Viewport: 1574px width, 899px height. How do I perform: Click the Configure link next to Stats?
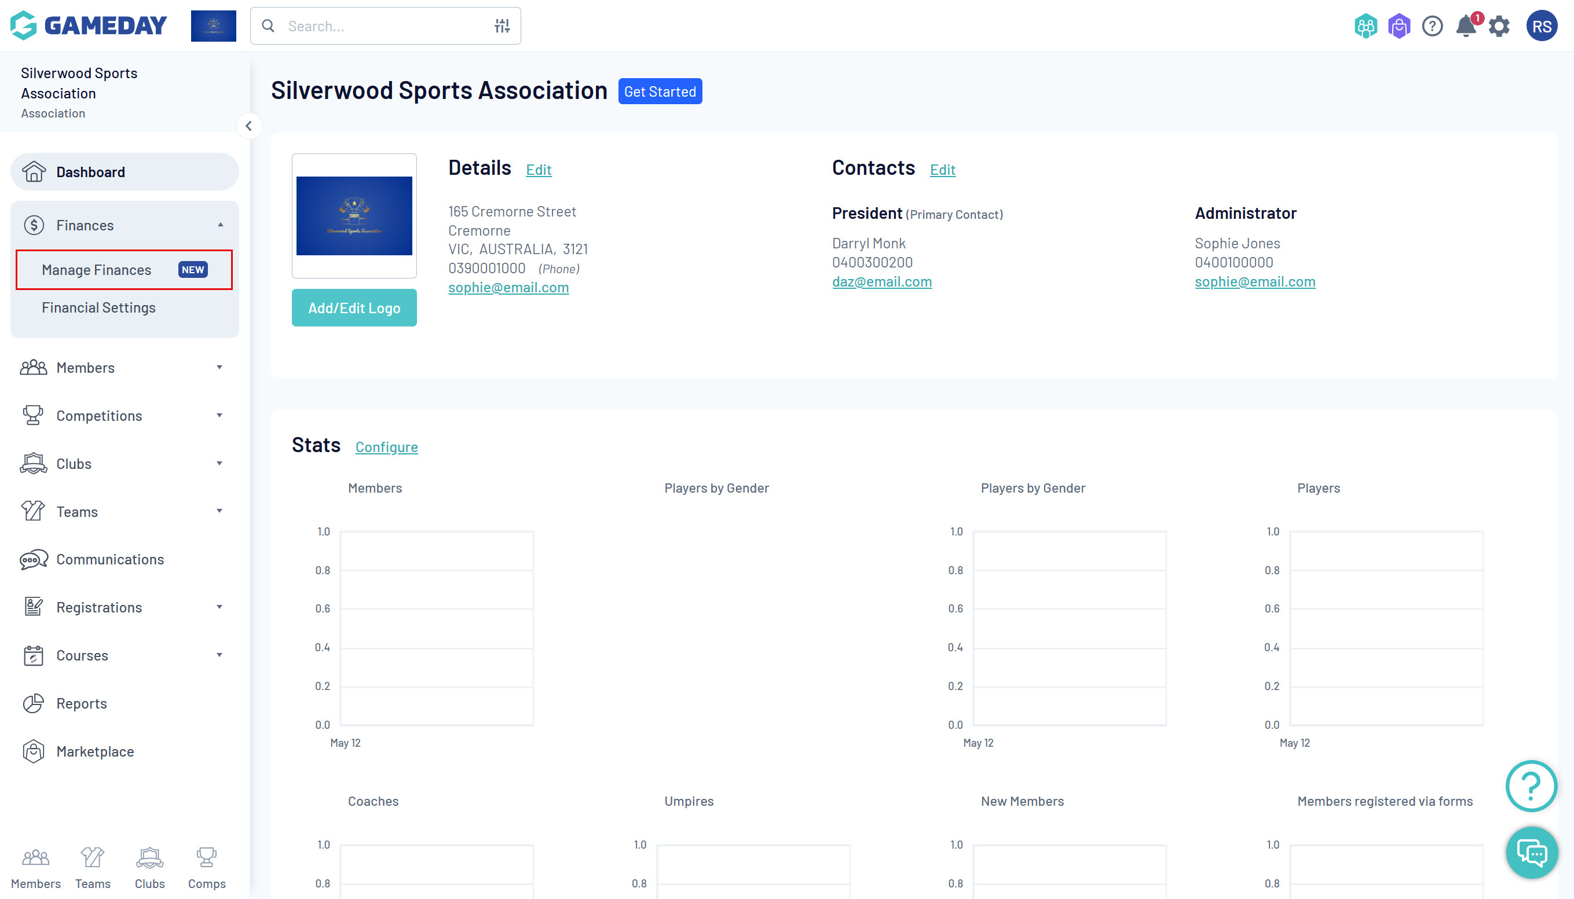coord(387,447)
